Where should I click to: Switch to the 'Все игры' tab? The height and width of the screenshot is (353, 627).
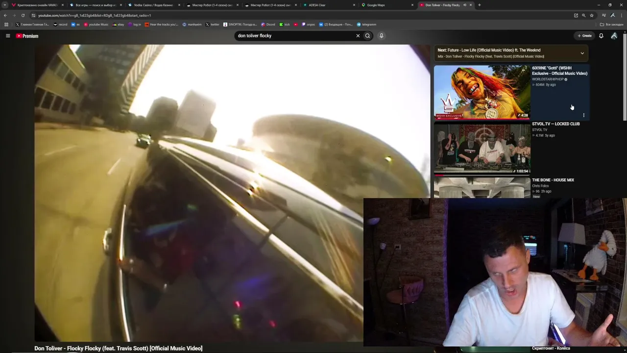[95, 5]
